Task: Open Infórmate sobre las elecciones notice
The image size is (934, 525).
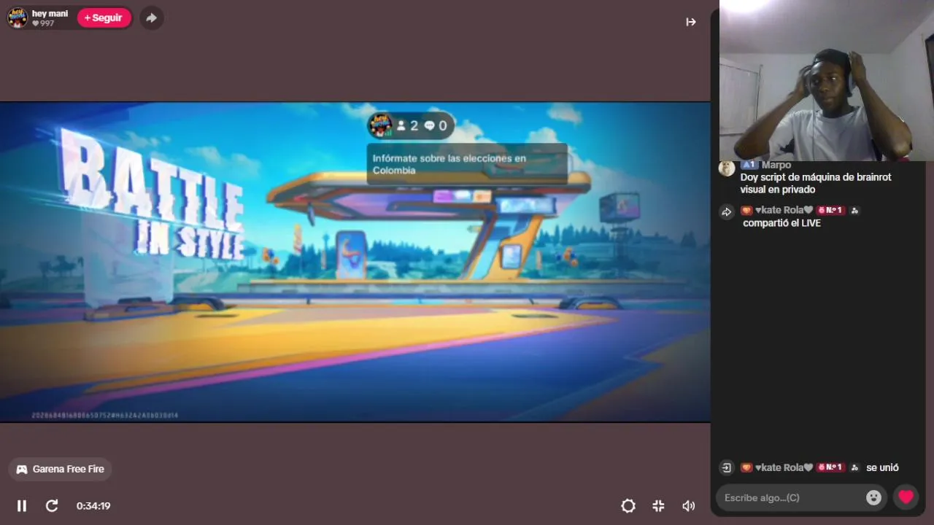Action: point(467,164)
